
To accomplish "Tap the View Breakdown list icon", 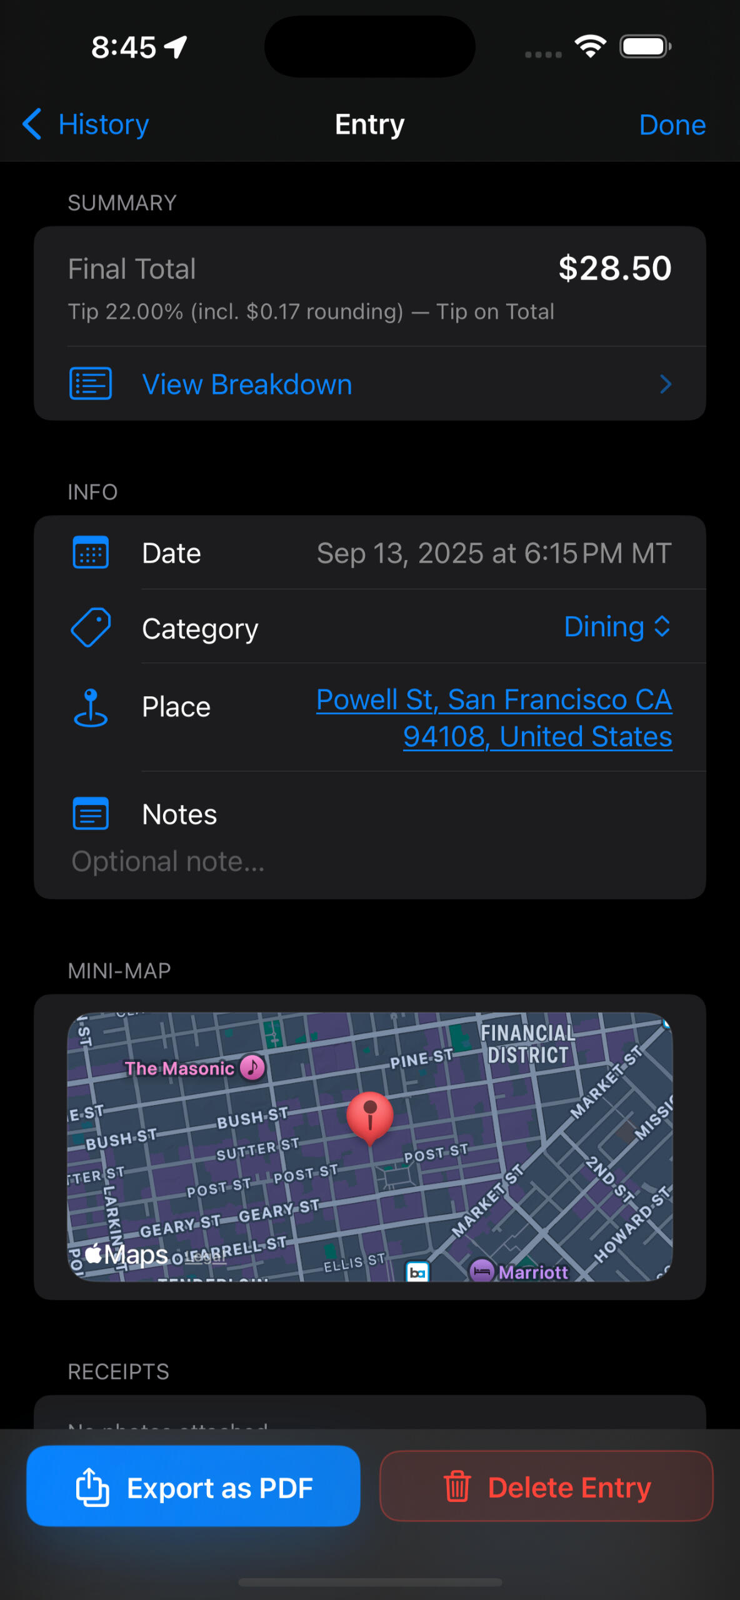I will 91,384.
